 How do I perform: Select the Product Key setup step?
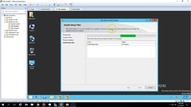pos(67,35)
